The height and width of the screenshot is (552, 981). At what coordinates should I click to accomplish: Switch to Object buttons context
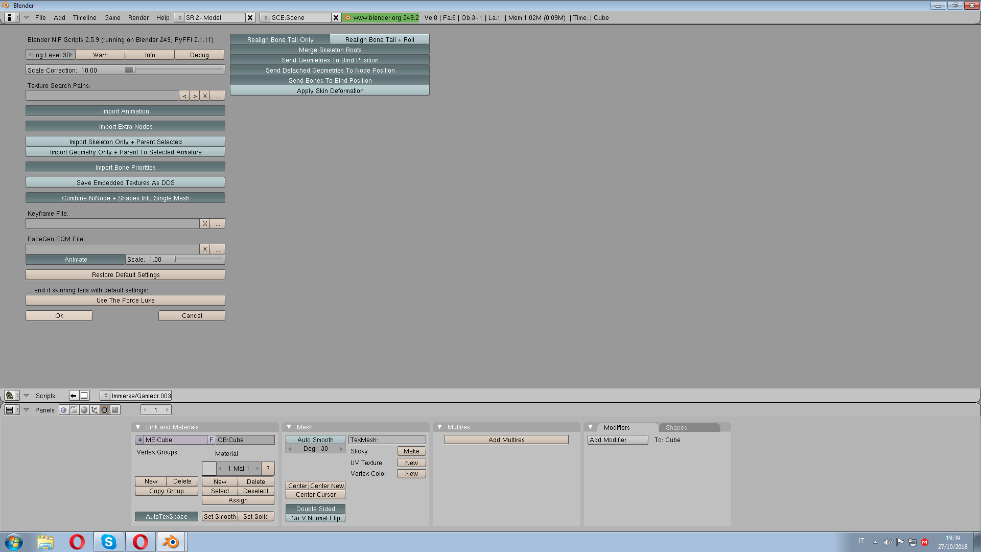click(x=95, y=410)
